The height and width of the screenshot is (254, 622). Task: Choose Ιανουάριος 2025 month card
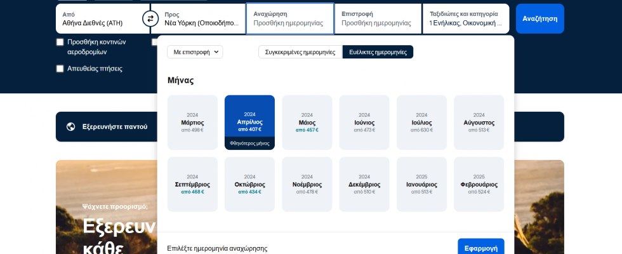421,185
